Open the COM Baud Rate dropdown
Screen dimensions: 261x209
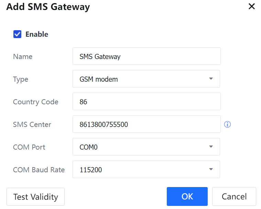tap(146, 170)
